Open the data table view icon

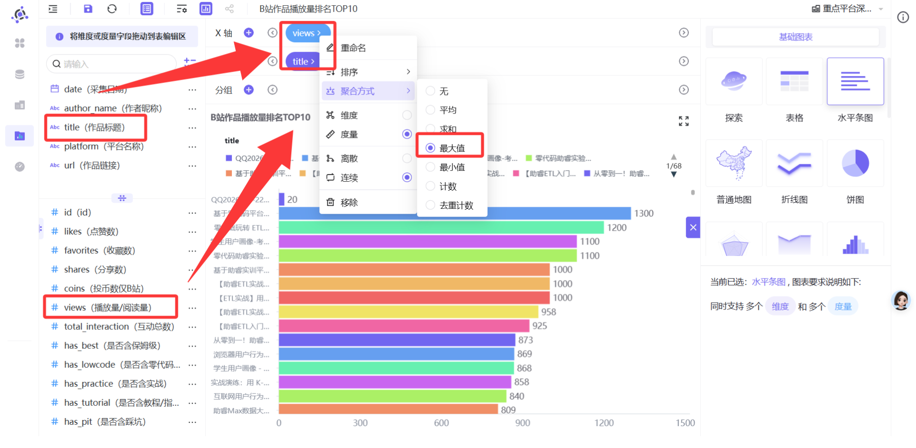click(x=147, y=9)
